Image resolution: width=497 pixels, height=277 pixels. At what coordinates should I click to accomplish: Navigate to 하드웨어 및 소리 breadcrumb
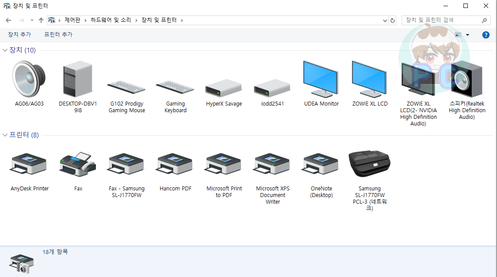click(x=111, y=20)
